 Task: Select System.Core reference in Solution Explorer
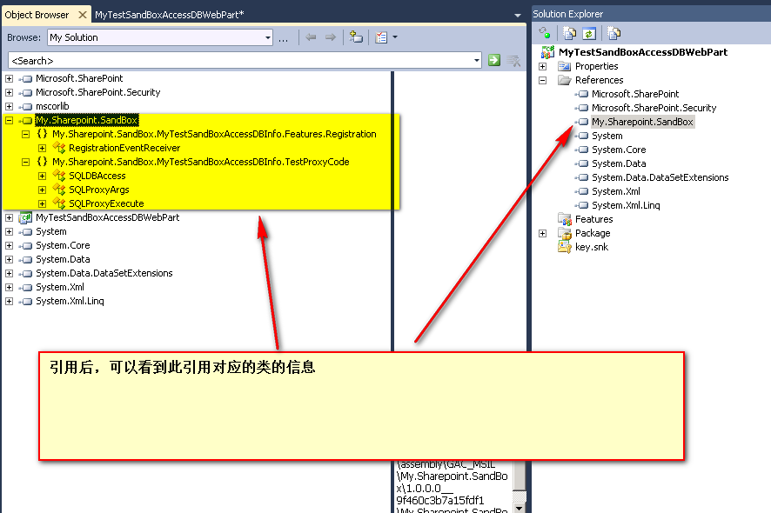pyautogui.click(x=619, y=150)
